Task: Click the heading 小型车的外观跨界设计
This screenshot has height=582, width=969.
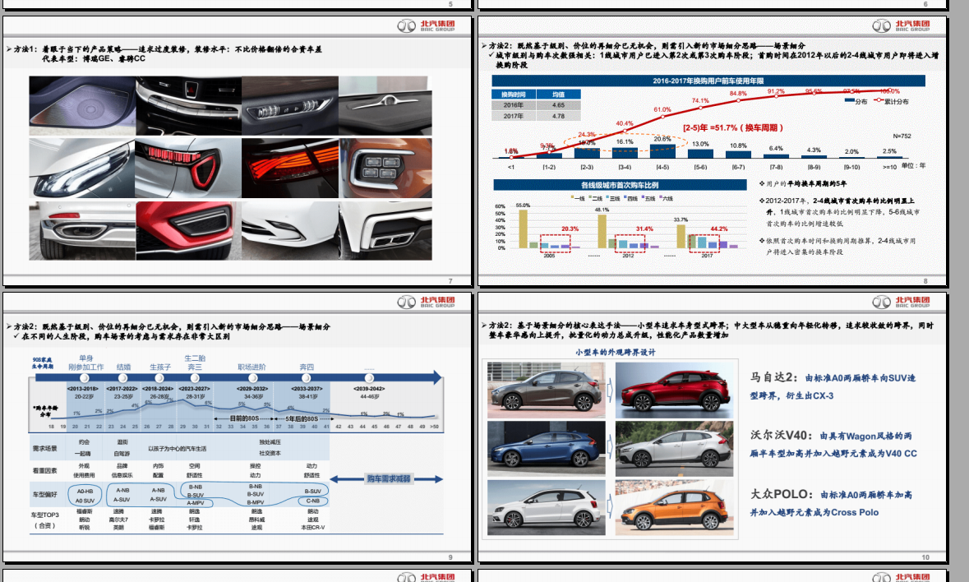Action: click(615, 352)
